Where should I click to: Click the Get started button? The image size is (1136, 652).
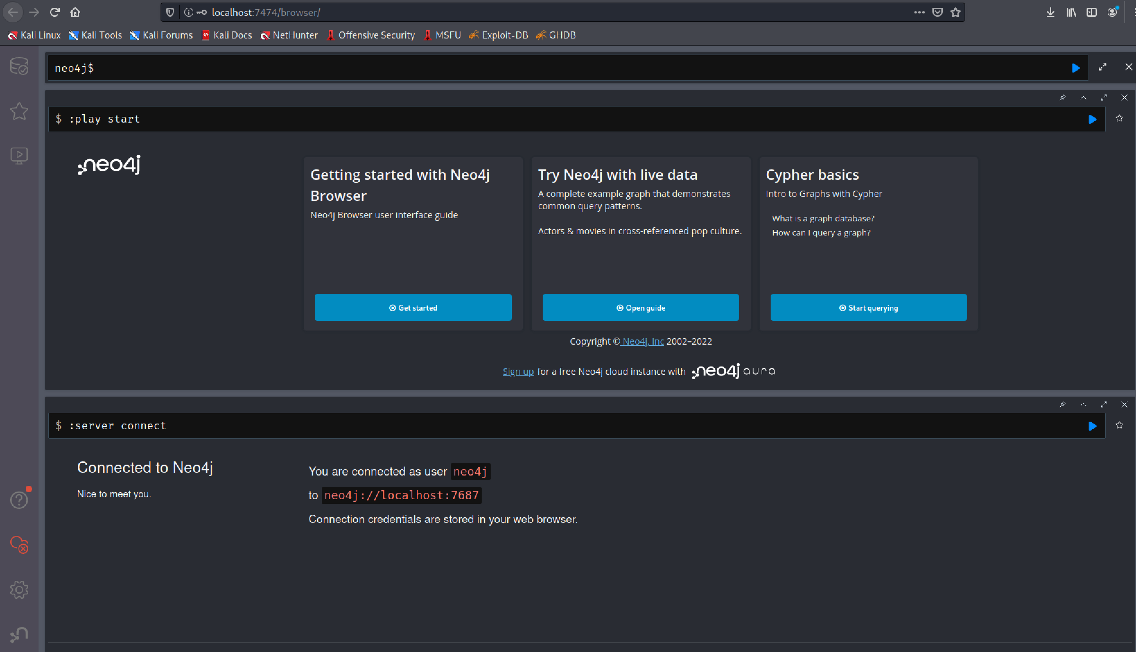click(x=413, y=307)
